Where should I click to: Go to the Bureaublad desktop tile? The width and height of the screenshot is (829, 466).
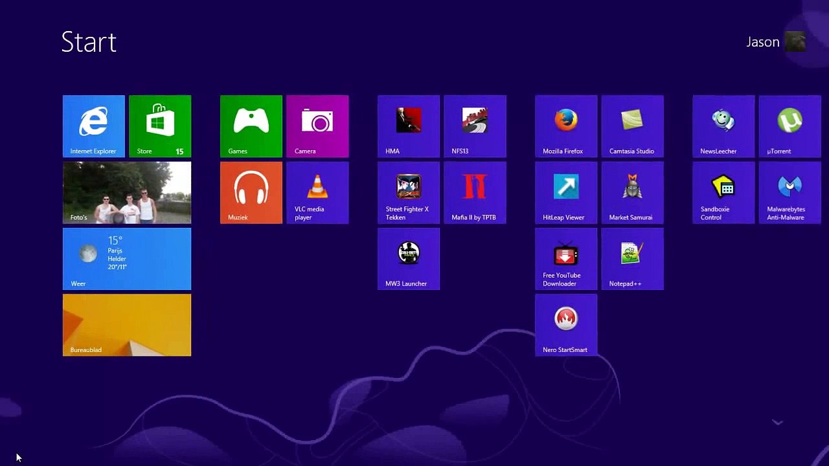pos(127,325)
